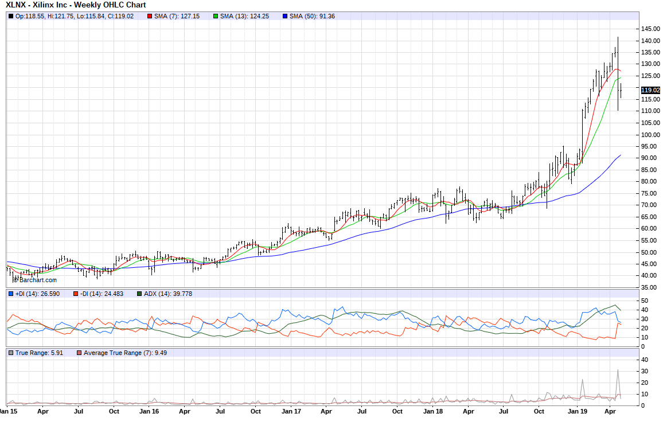Click the 140.00 price axis label
The height and width of the screenshot is (429, 663).
point(650,41)
